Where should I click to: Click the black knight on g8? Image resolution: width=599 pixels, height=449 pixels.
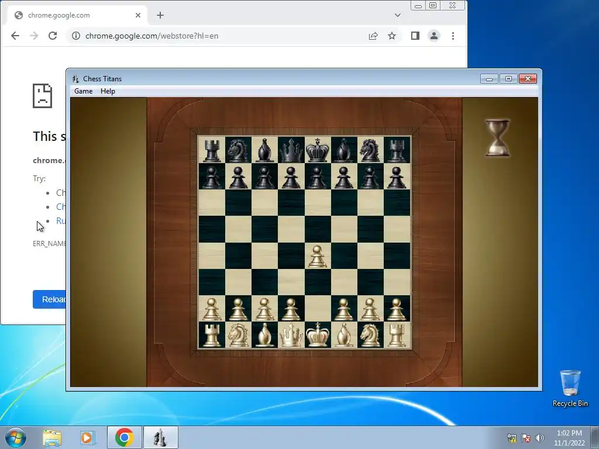tap(370, 150)
